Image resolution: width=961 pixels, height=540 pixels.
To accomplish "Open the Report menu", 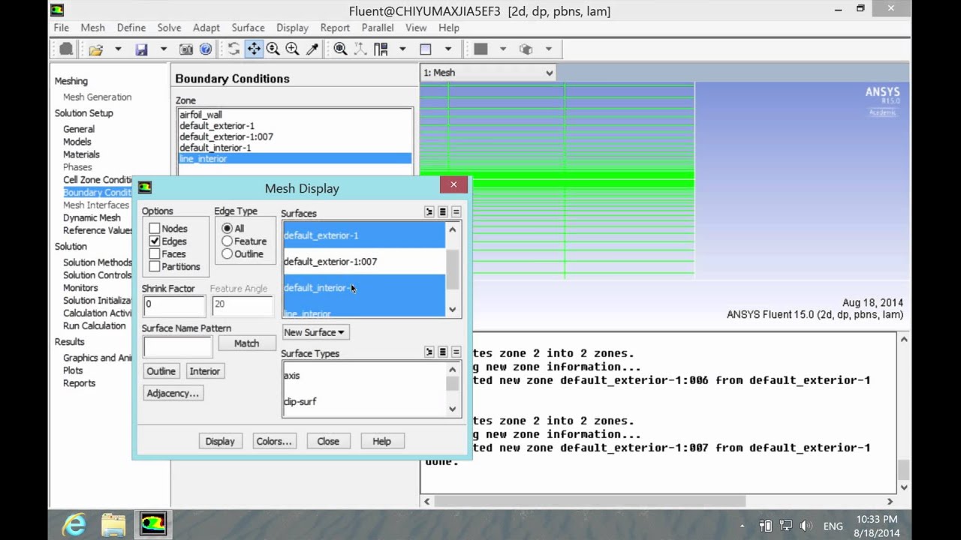I will click(x=335, y=28).
